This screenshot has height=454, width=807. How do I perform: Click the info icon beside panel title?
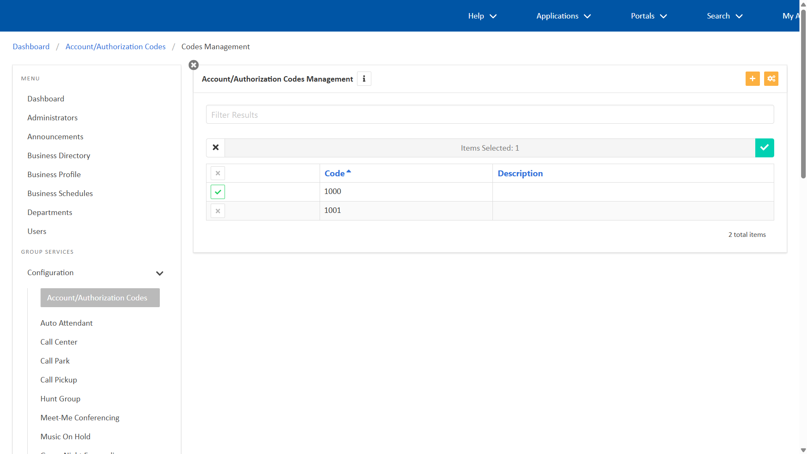point(364,79)
